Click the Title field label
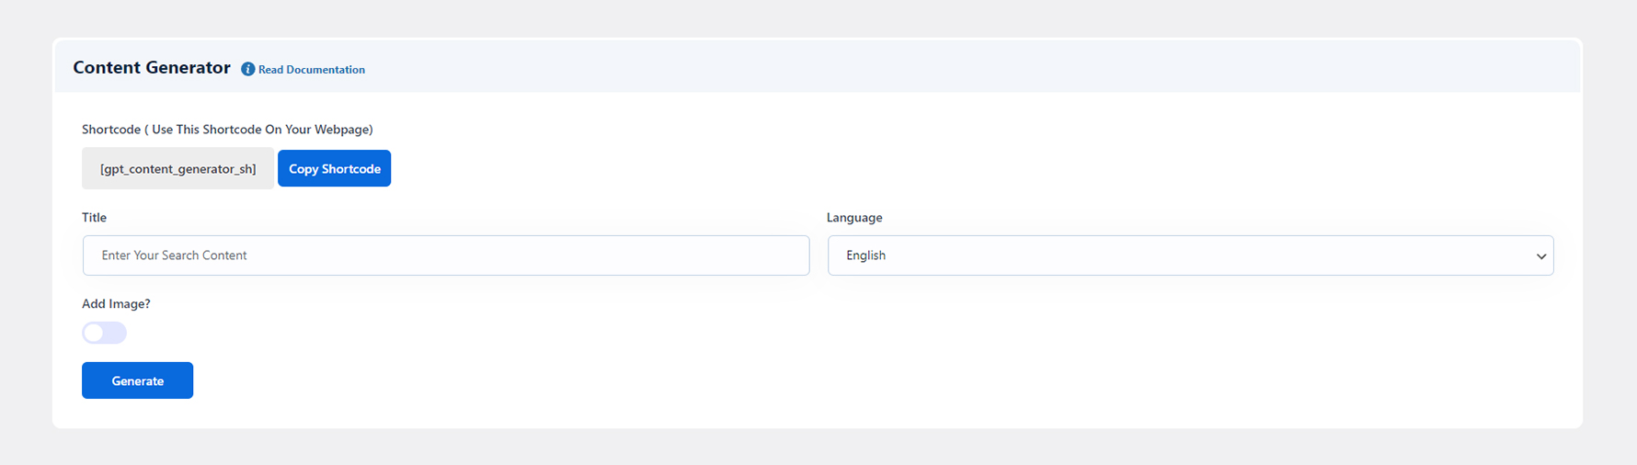 (94, 218)
